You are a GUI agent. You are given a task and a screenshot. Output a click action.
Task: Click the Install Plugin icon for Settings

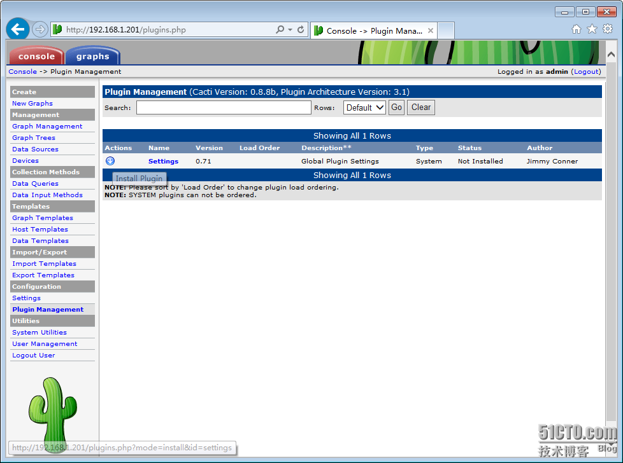[110, 161]
